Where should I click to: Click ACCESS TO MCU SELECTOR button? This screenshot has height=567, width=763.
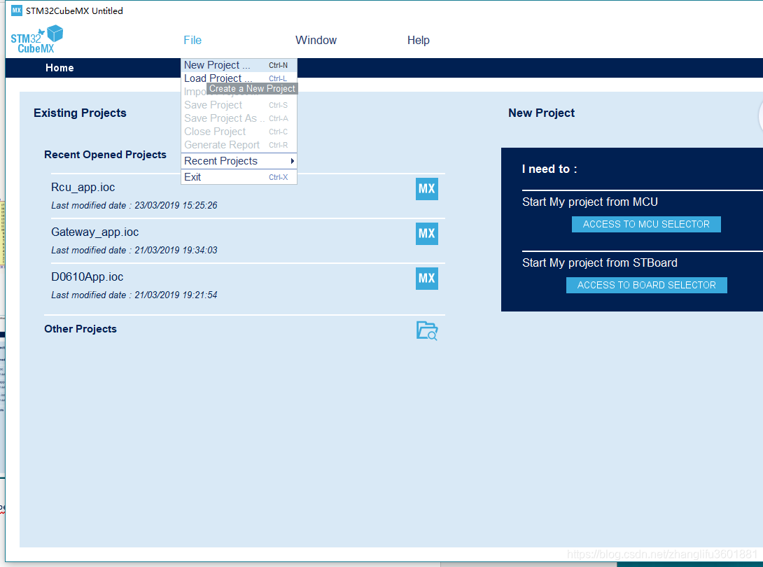[x=646, y=225]
